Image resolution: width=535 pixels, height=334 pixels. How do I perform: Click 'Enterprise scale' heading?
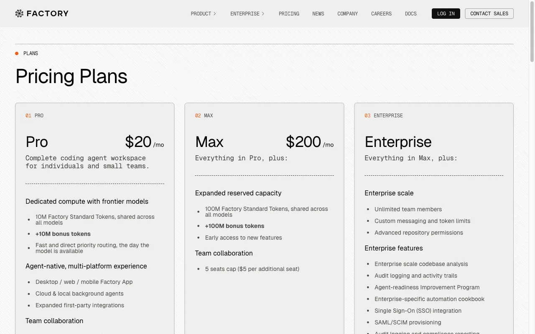click(389, 193)
